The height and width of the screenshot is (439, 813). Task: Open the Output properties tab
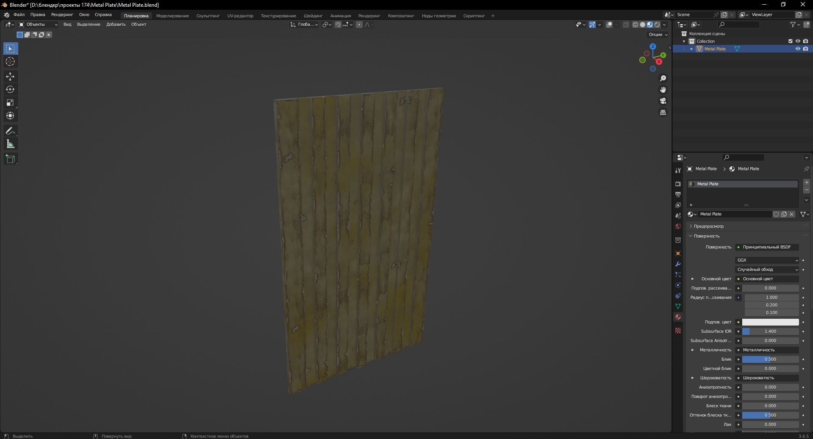(678, 194)
